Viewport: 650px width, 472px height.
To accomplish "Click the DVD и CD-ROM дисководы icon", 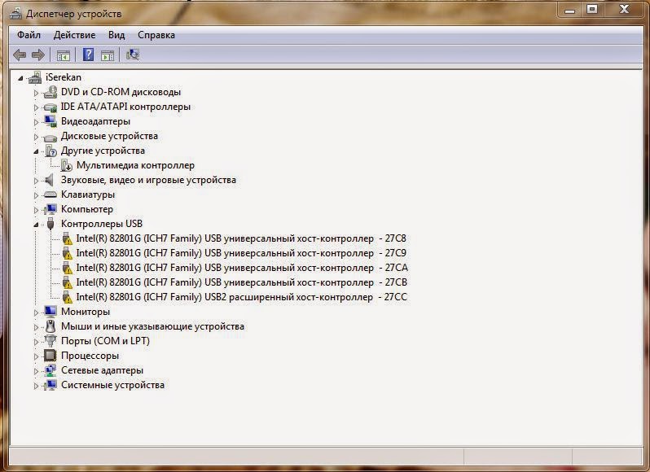I will tap(51, 92).
